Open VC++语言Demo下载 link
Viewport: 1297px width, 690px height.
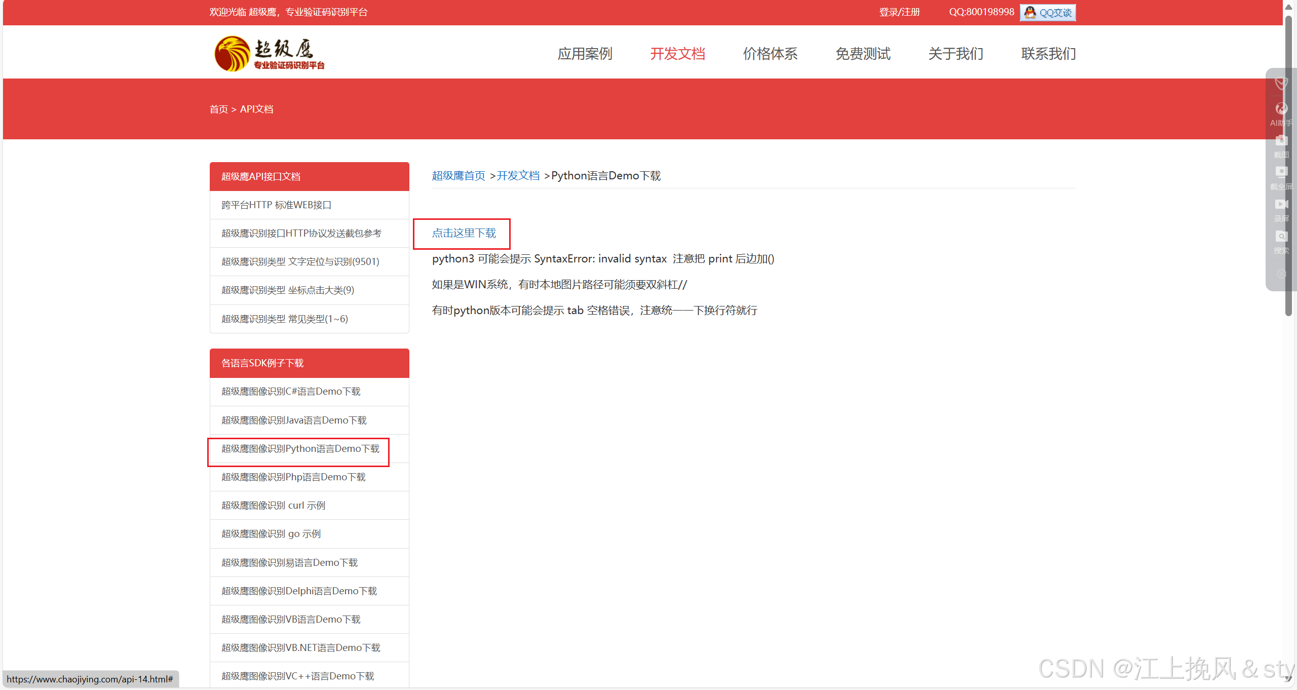[x=309, y=676]
